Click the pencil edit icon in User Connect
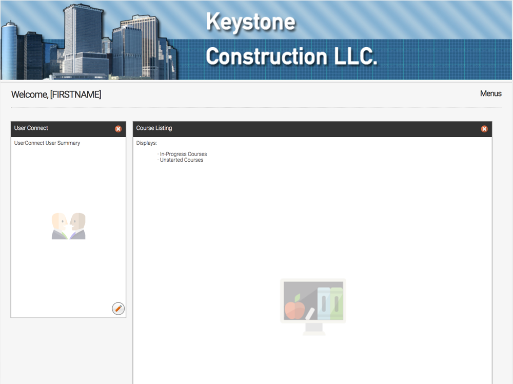Image resolution: width=513 pixels, height=384 pixels. click(x=118, y=309)
